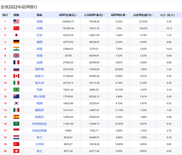Click the 排行 column header
The image size is (182, 155).
[x=5, y=15]
